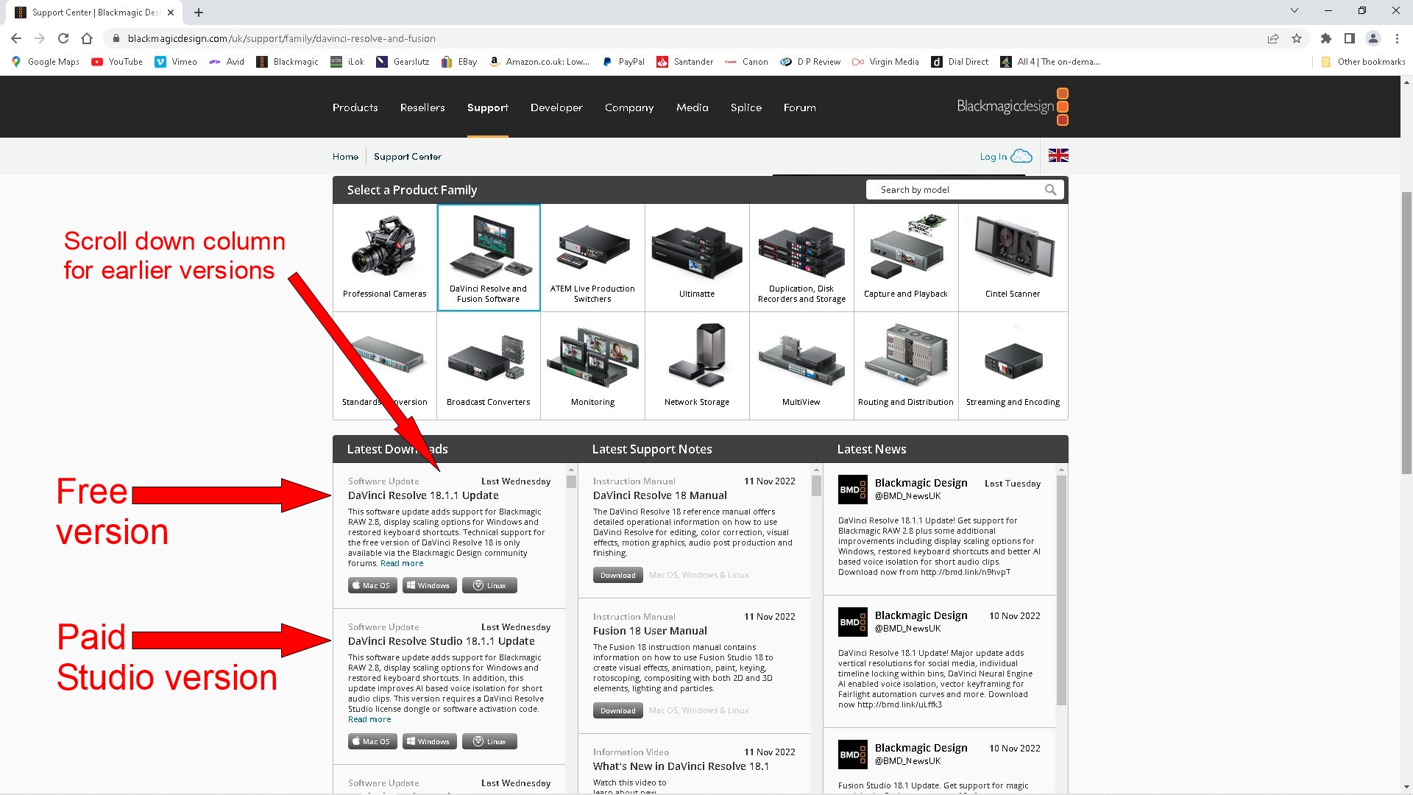This screenshot has width=1413, height=795.
Task: Open DaVinci Resolve 18.1.1 Update title
Action: point(423,495)
